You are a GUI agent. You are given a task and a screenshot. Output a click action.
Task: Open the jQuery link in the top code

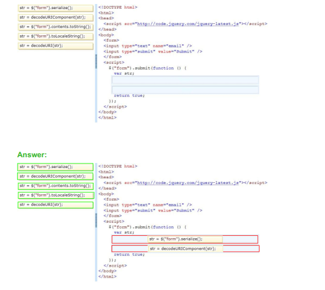(x=188, y=24)
